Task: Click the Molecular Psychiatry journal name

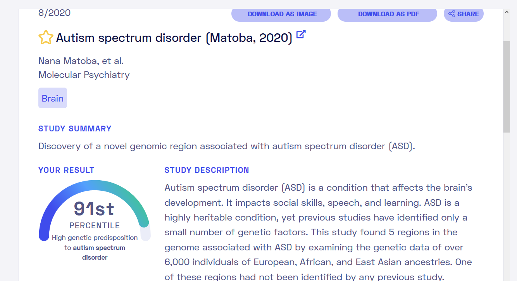Action: (84, 75)
